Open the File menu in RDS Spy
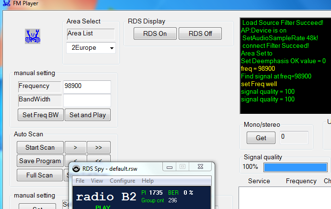 point(80,181)
